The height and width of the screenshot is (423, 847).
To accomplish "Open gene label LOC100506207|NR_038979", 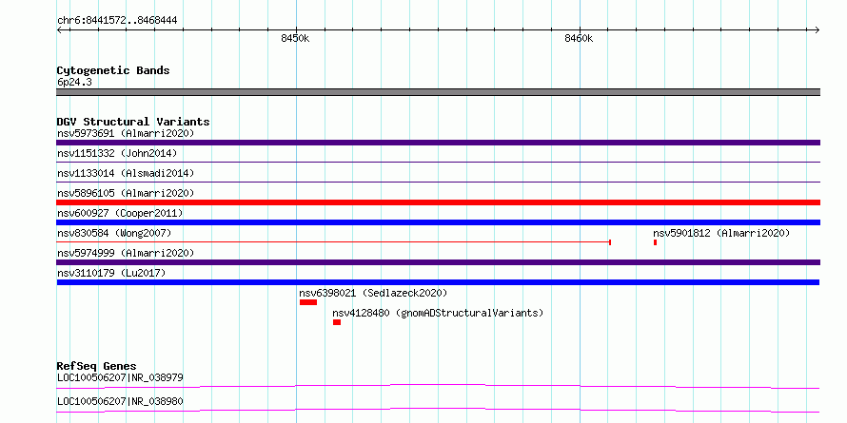I will pyautogui.click(x=120, y=377).
